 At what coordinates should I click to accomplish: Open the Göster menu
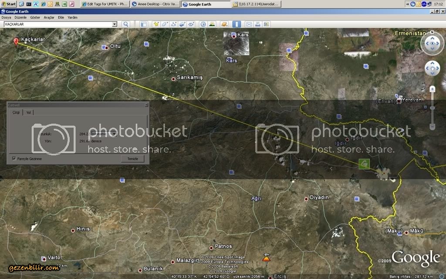coord(35,17)
